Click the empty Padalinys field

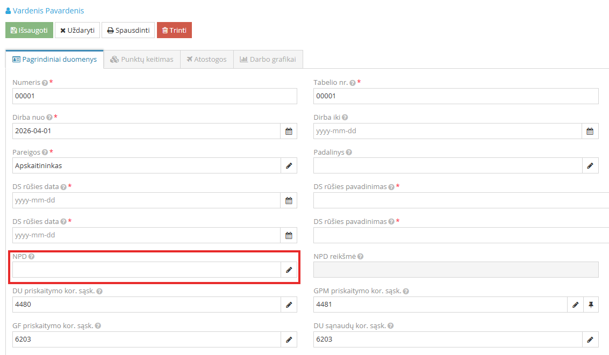pyautogui.click(x=448, y=165)
